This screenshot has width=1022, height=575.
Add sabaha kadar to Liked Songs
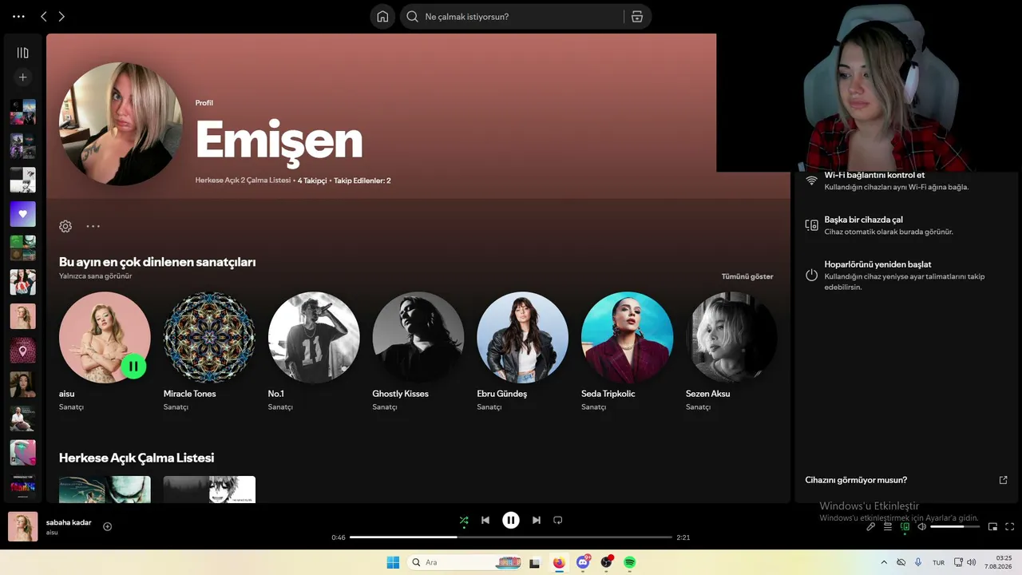point(108,526)
